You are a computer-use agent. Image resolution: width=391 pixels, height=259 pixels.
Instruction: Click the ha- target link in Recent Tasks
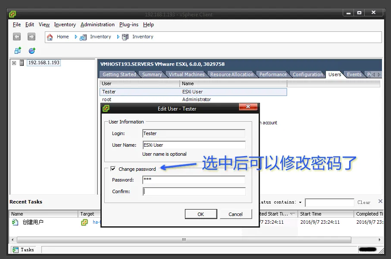(x=96, y=222)
